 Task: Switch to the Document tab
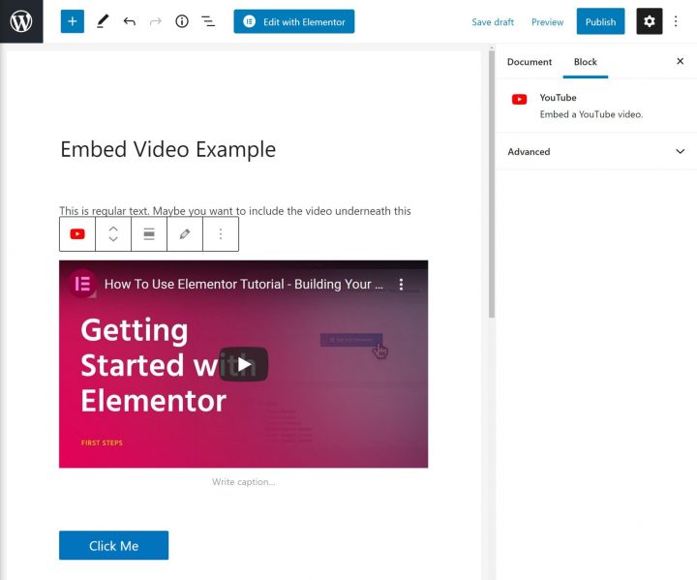(x=529, y=62)
